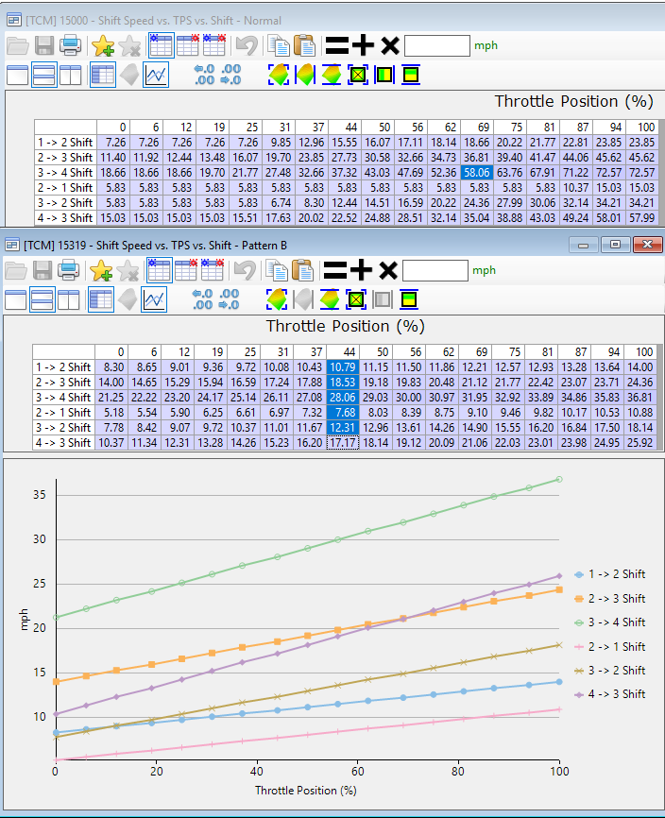The height and width of the screenshot is (818, 665).
Task: Click the undo arrow in the Pattern B window
Action: tap(244, 271)
